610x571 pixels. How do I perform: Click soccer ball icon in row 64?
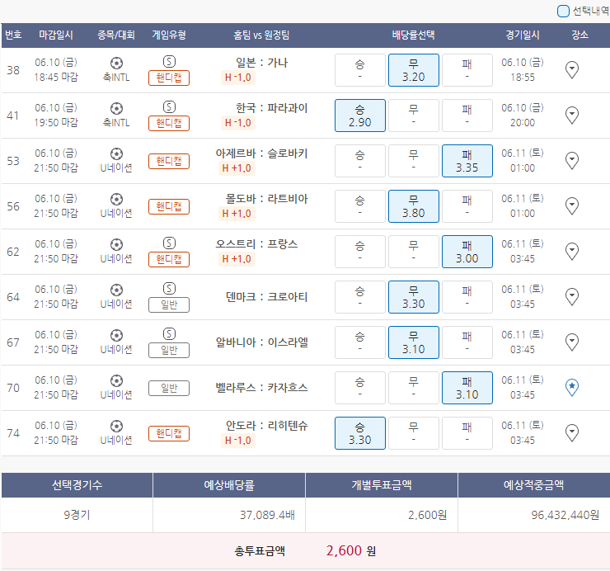[116, 290]
